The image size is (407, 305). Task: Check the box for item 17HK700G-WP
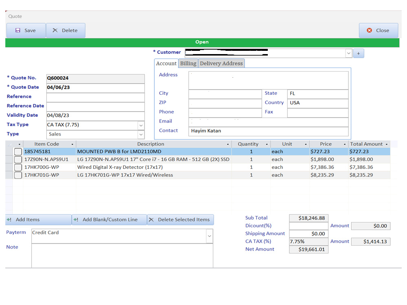click(18, 167)
